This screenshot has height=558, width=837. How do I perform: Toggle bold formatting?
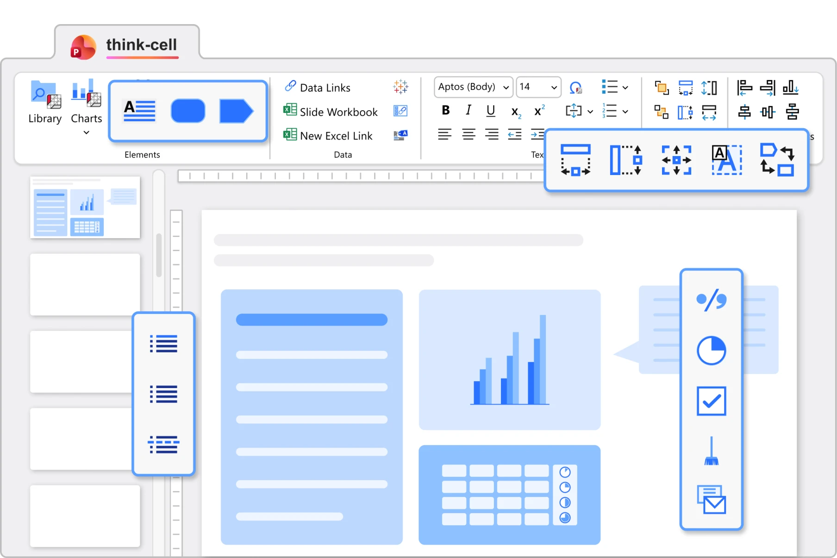coord(445,111)
